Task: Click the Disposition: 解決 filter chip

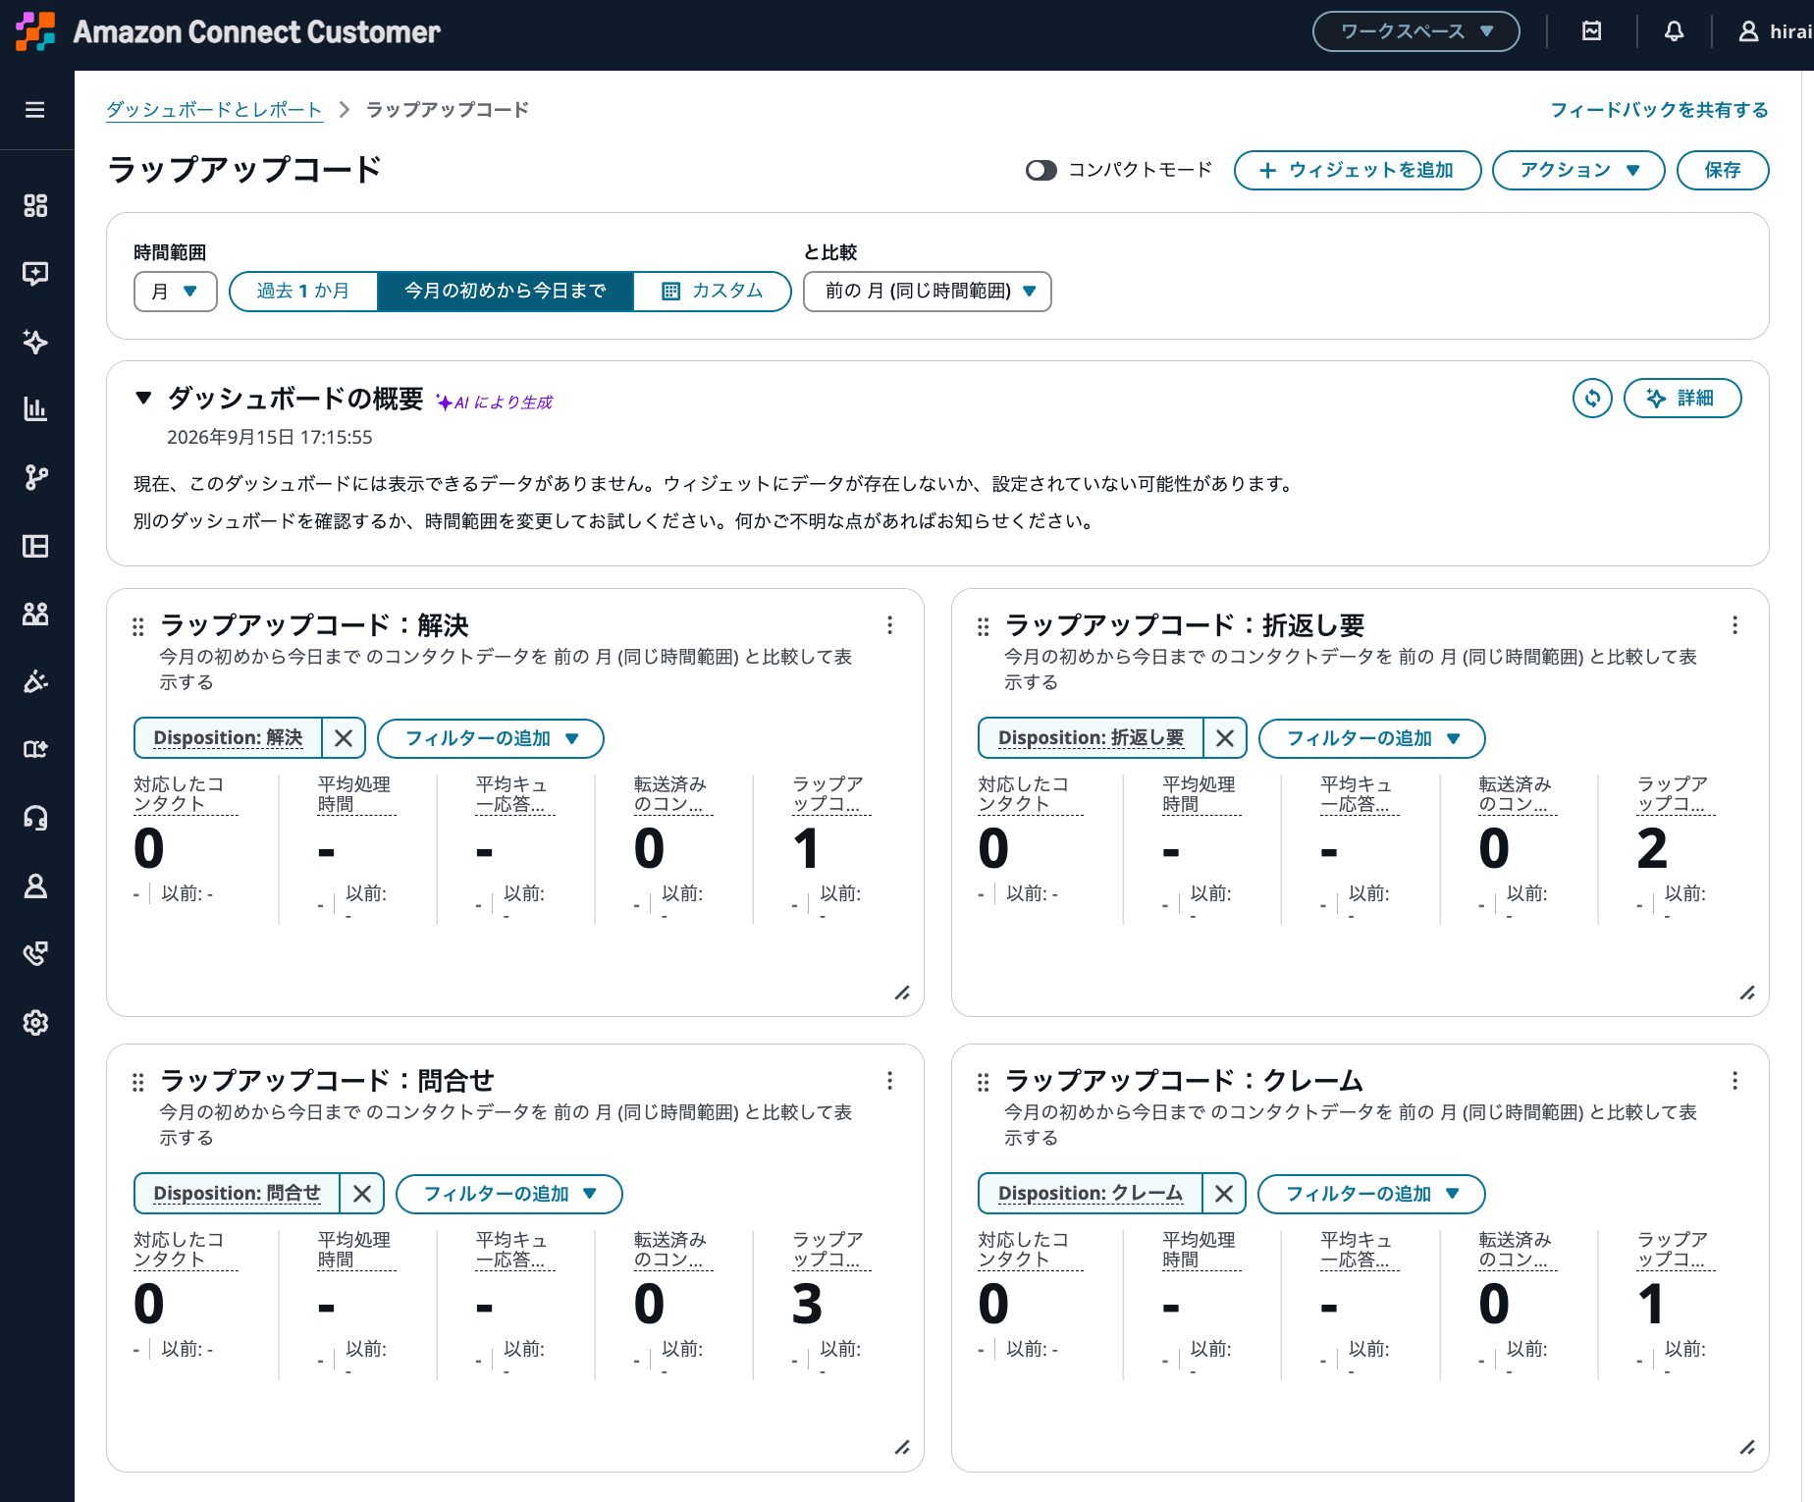Action: (x=228, y=738)
